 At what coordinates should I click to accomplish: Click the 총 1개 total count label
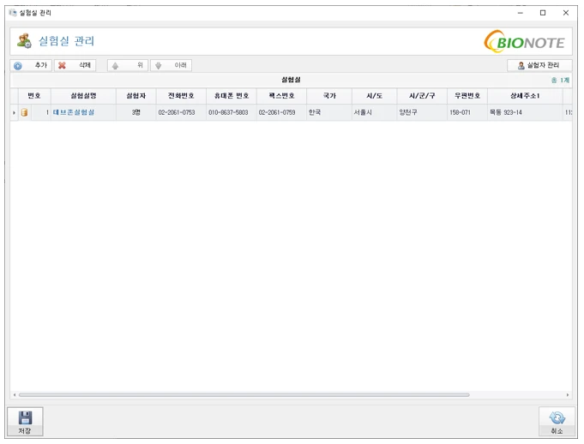coord(560,80)
